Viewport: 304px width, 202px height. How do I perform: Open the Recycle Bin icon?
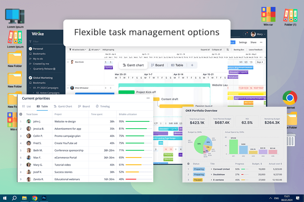coord(291,139)
